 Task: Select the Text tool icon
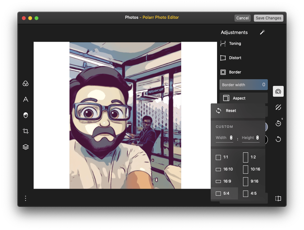26,99
